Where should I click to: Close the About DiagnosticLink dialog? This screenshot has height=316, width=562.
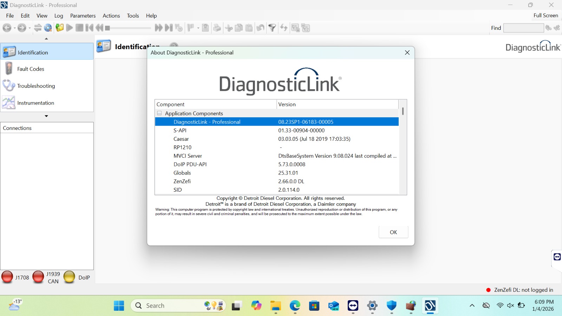point(407,52)
